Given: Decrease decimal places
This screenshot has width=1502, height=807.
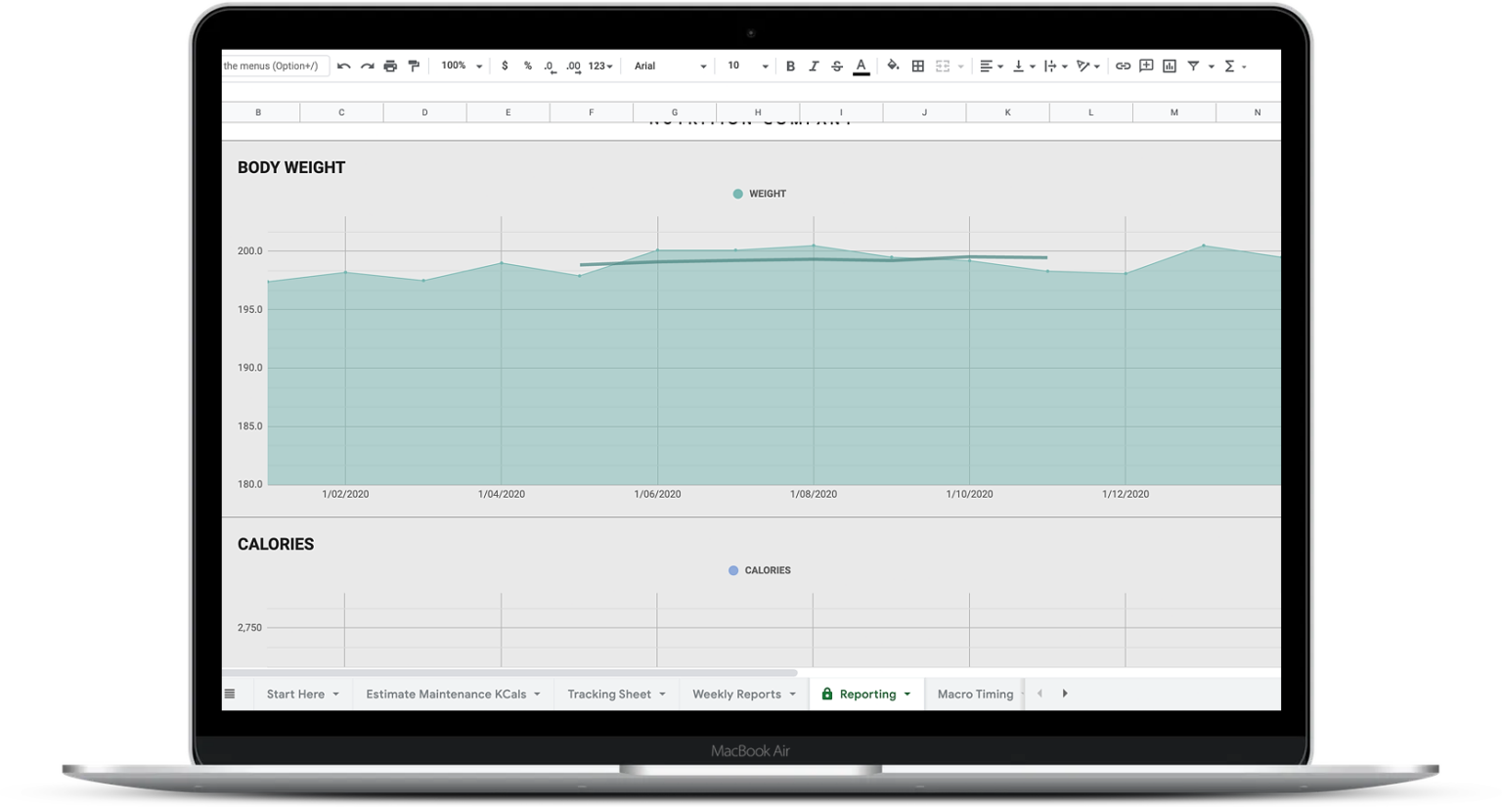Looking at the screenshot, I should coord(550,65).
